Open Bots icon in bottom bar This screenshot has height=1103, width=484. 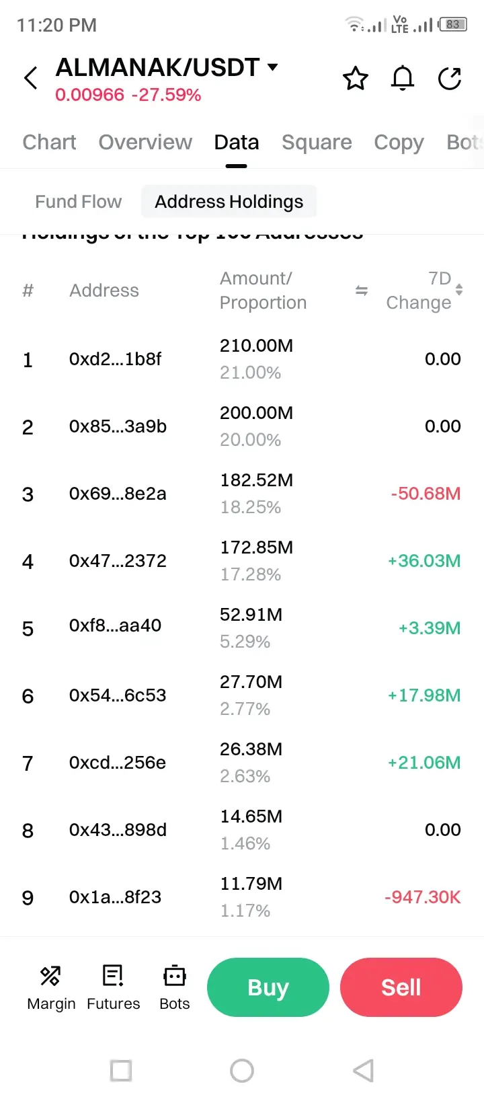point(175,987)
